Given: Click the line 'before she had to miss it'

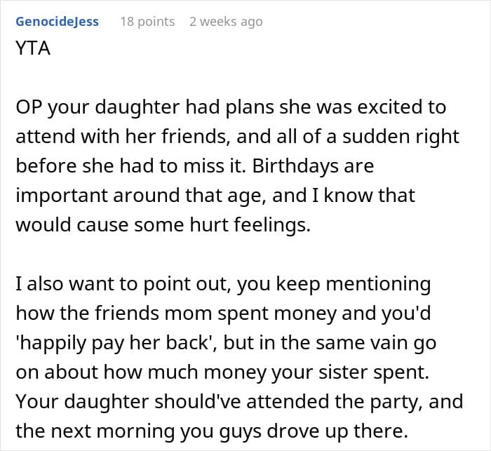Looking at the screenshot, I should pos(195,166).
